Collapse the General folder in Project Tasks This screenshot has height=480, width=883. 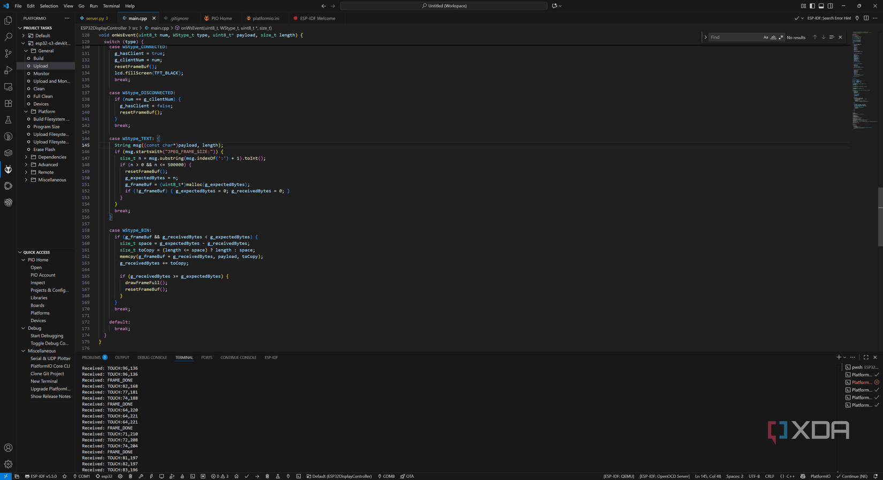(26, 51)
